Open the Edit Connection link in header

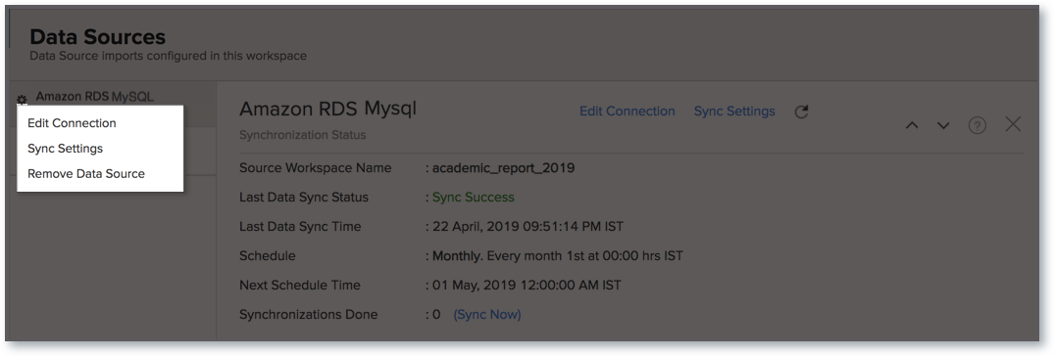coord(627,111)
